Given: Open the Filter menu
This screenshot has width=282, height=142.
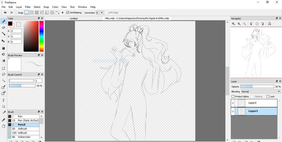Looking at the screenshot, I should [x=28, y=7].
